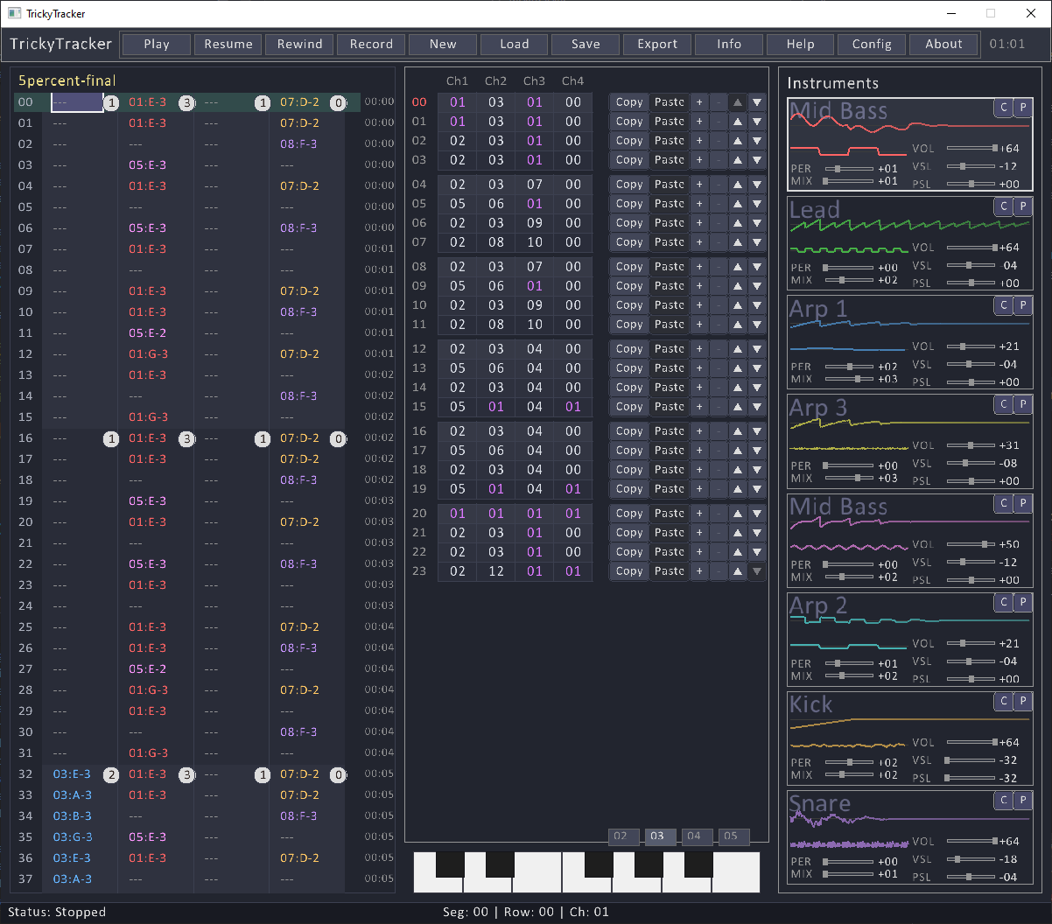The width and height of the screenshot is (1052, 924).
Task: Open the Config panel
Action: point(872,44)
